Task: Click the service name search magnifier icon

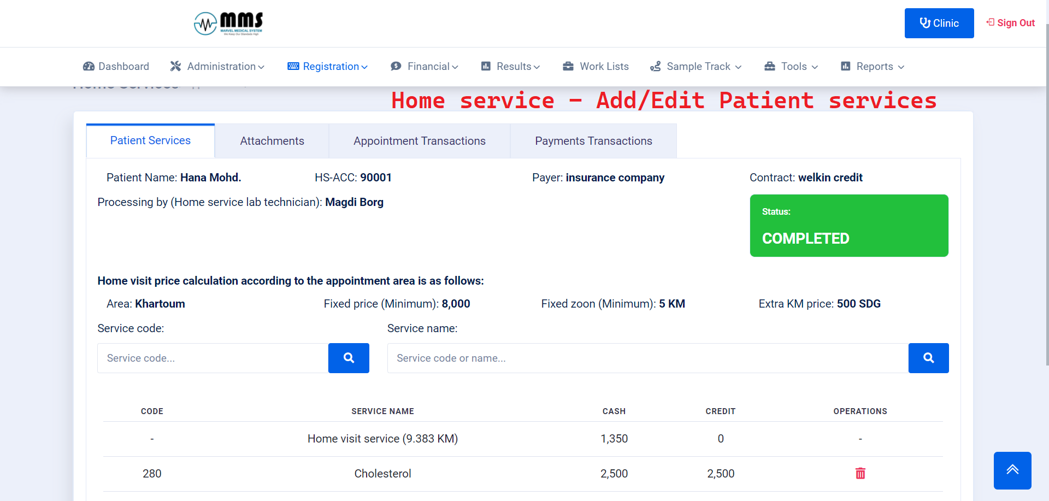Action: [928, 358]
